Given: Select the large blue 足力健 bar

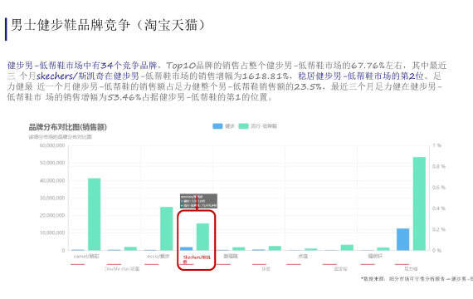Looking at the screenshot, I should (403, 239).
